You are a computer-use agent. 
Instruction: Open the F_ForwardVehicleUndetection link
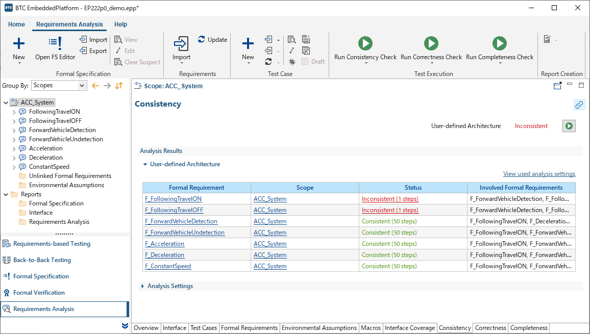[185, 233]
